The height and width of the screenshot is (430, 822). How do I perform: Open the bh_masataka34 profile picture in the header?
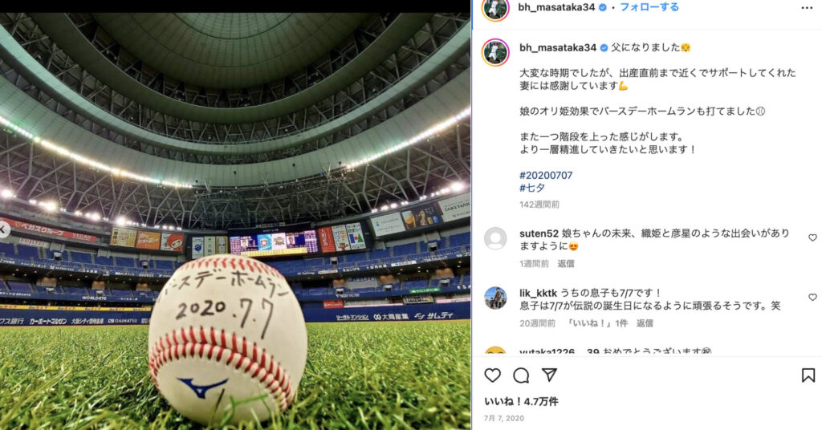coord(495,8)
